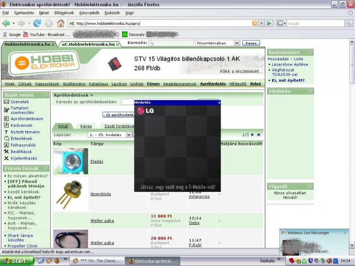Click the Firefox icon in quick launch
The width and height of the screenshot is (355, 266).
pyautogui.click(x=57, y=261)
